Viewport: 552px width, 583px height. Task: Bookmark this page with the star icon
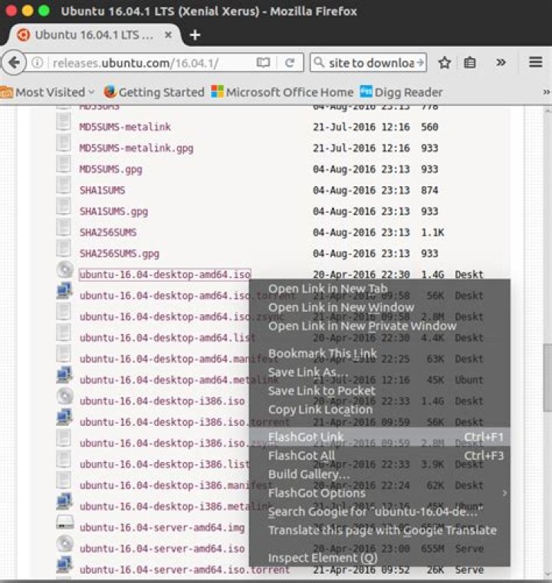click(x=444, y=63)
